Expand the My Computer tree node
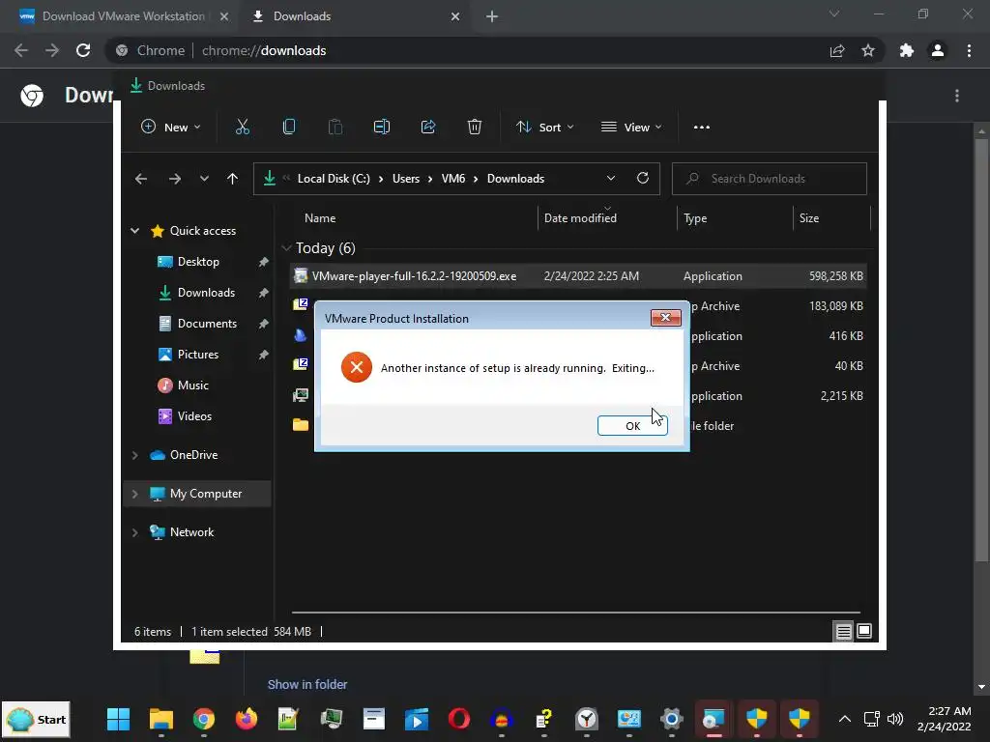The image size is (990, 742). click(x=134, y=494)
